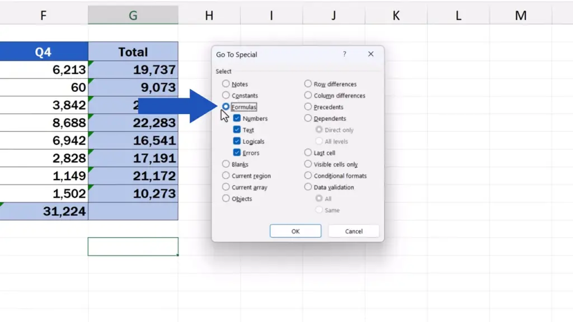Select Current region option
The height and width of the screenshot is (322, 573).
(226, 176)
